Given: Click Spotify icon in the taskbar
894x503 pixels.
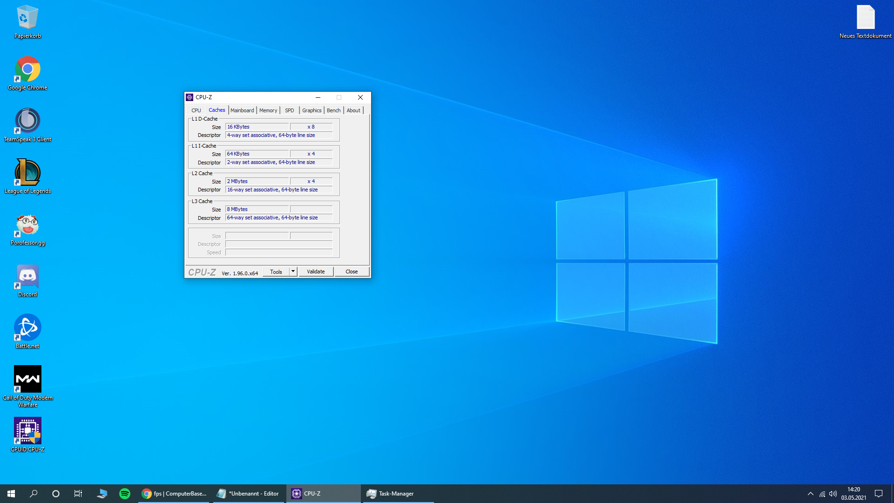Looking at the screenshot, I should 125,494.
